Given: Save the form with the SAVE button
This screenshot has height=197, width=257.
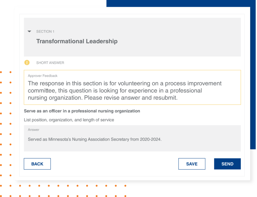Looking at the screenshot, I should pos(192,164).
